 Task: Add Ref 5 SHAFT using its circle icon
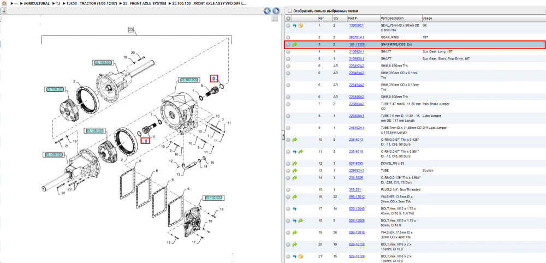[x=288, y=59]
